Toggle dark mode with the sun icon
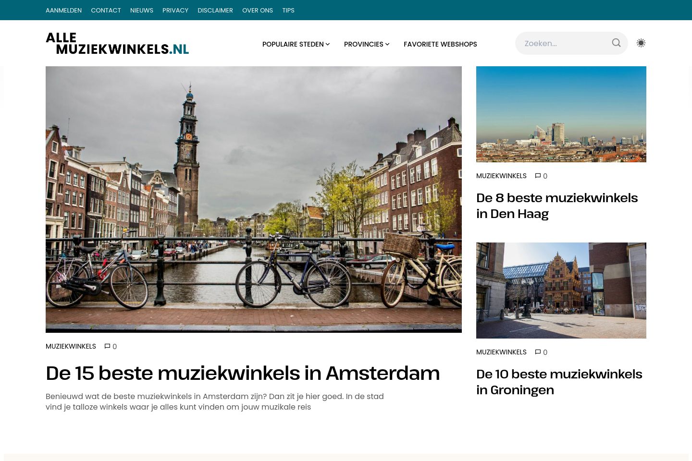 click(x=641, y=43)
